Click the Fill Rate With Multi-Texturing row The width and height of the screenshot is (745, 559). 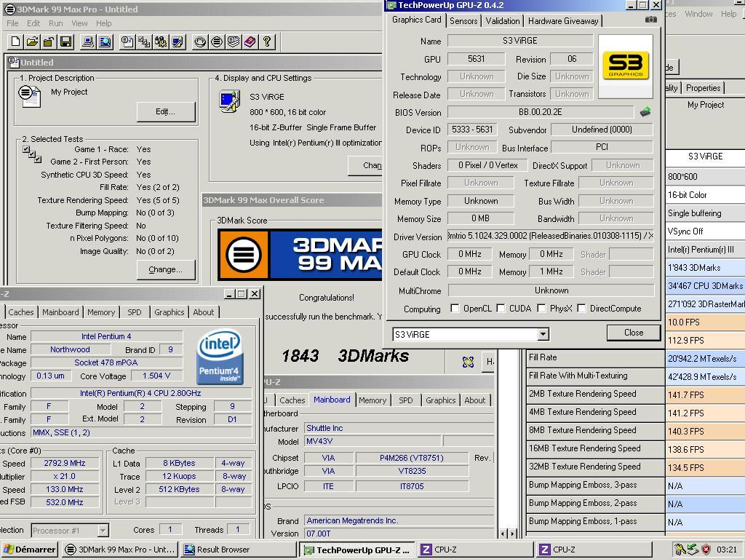click(596, 376)
